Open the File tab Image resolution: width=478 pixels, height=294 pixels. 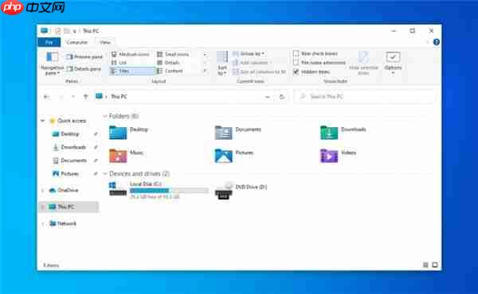click(x=49, y=42)
